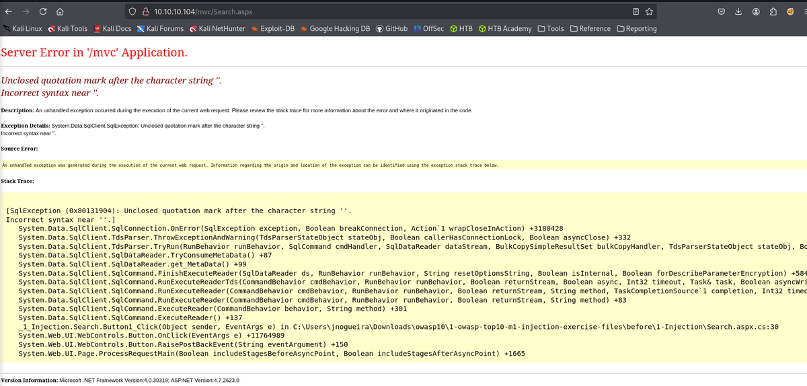The width and height of the screenshot is (807, 386).
Task: Click the 'SqlCommand.ExecuteReader(CommandBehavior behavior, String method) +301' line
Action: point(213,309)
